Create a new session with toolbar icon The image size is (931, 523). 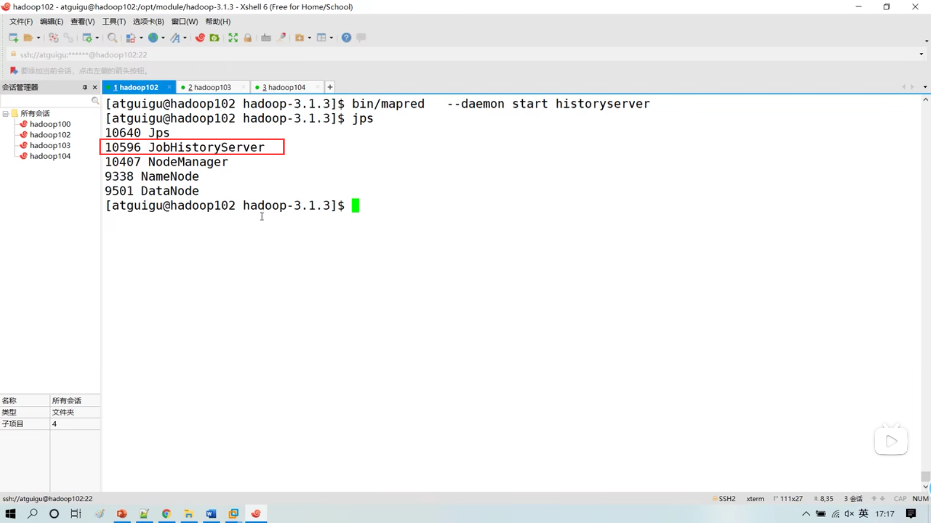click(x=14, y=38)
